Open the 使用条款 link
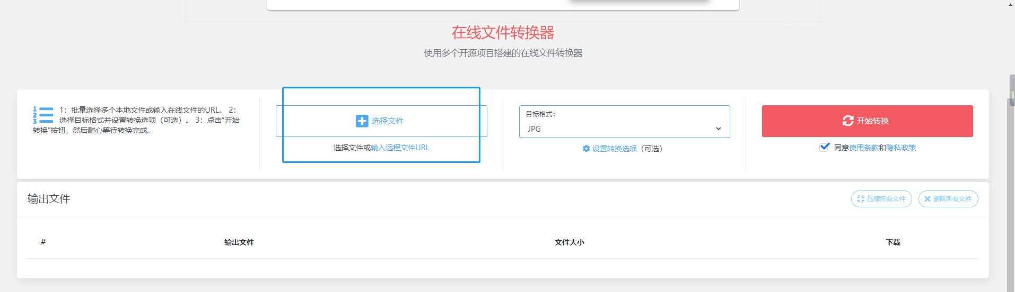This screenshot has width=1015, height=292. [x=863, y=148]
